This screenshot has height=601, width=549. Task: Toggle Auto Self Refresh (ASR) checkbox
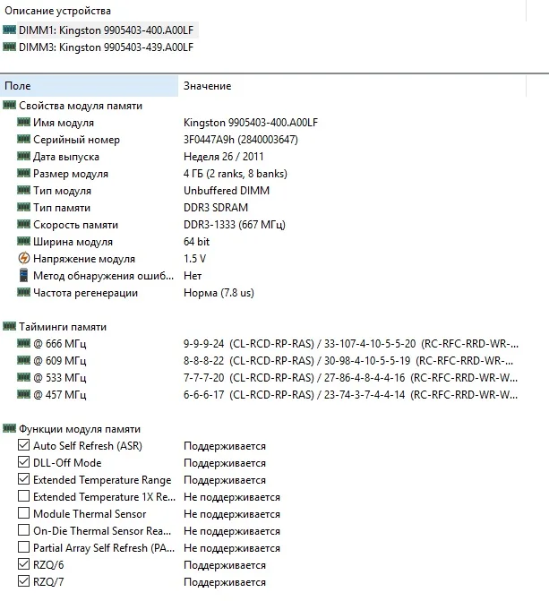point(24,445)
